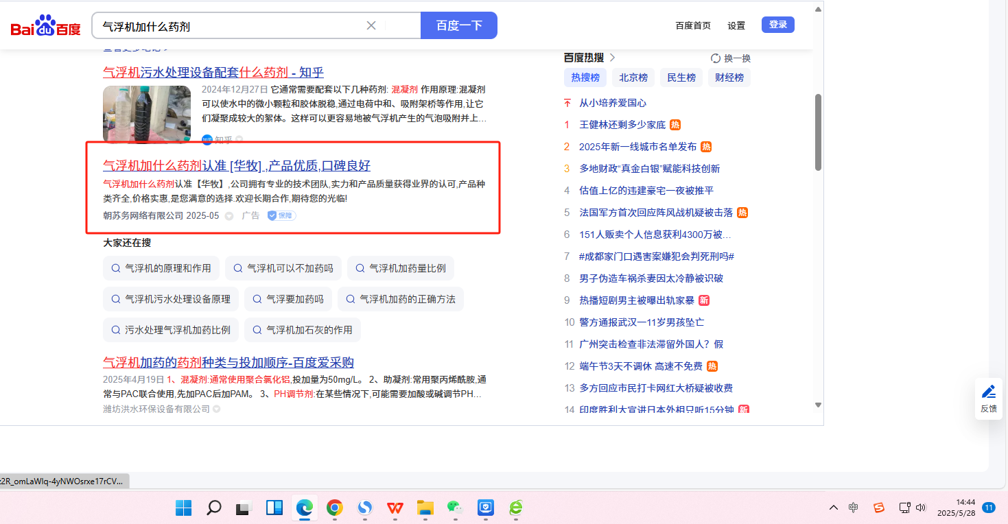
Task: Open hot search 王健林还剩多少家底
Action: coord(622,125)
